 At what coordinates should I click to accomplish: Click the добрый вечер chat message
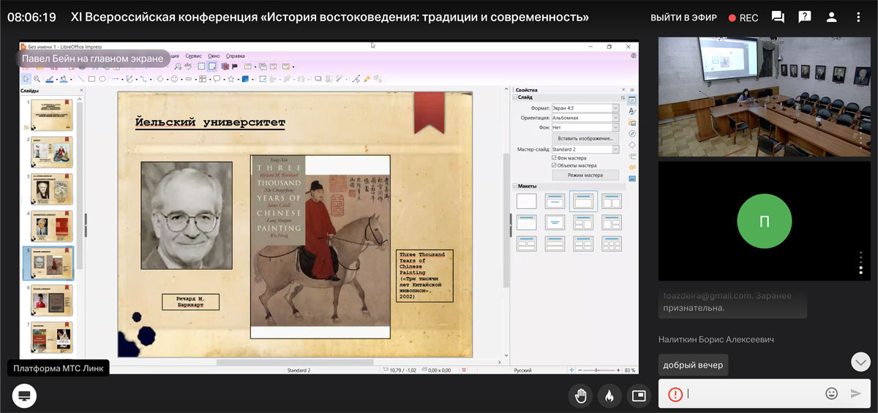point(693,365)
